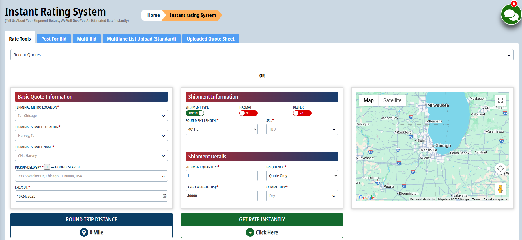Switch to the Post For Bid tab

tap(54, 39)
